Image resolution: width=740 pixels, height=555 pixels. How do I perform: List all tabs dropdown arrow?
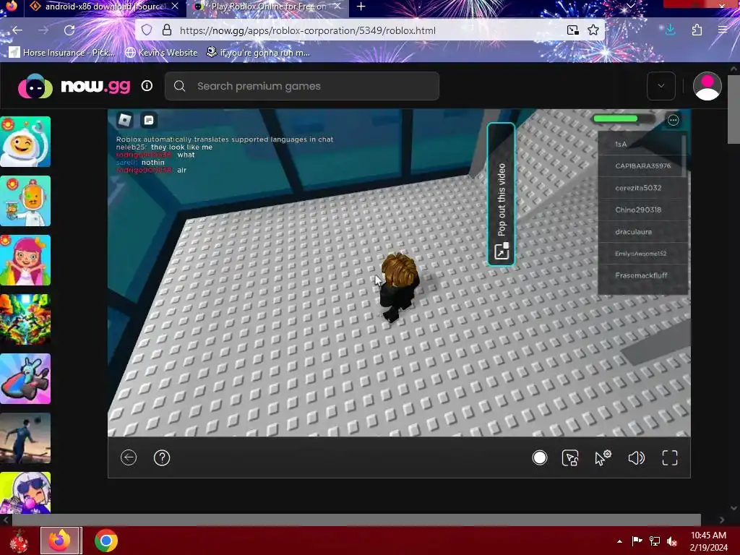[x=630, y=6]
